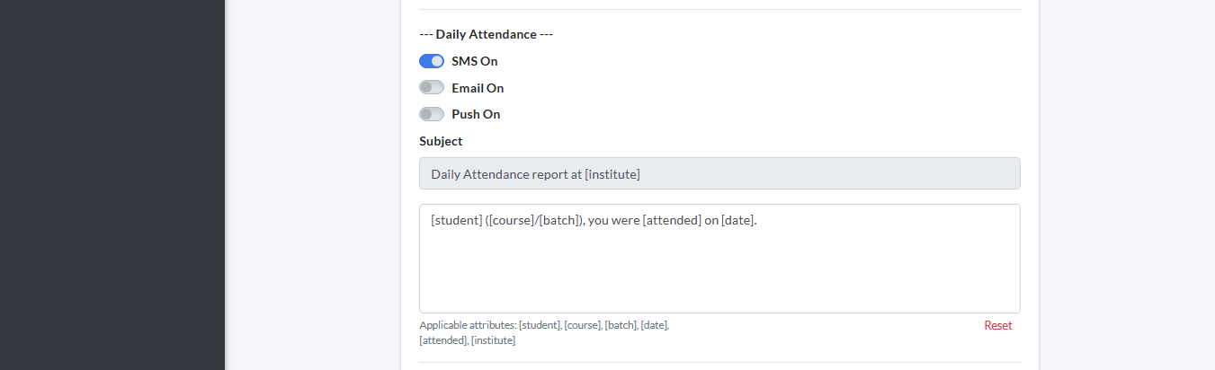Screen dimensions: 1215x370
Task: Click the 'Email On' label text
Action: pyautogui.click(x=478, y=88)
